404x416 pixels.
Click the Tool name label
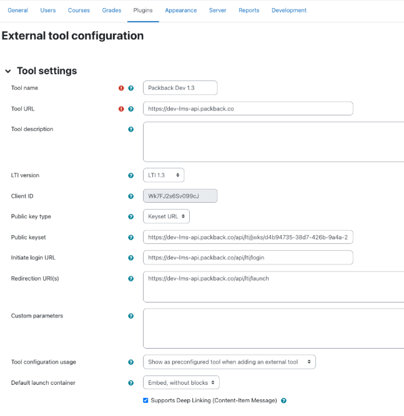click(x=24, y=88)
